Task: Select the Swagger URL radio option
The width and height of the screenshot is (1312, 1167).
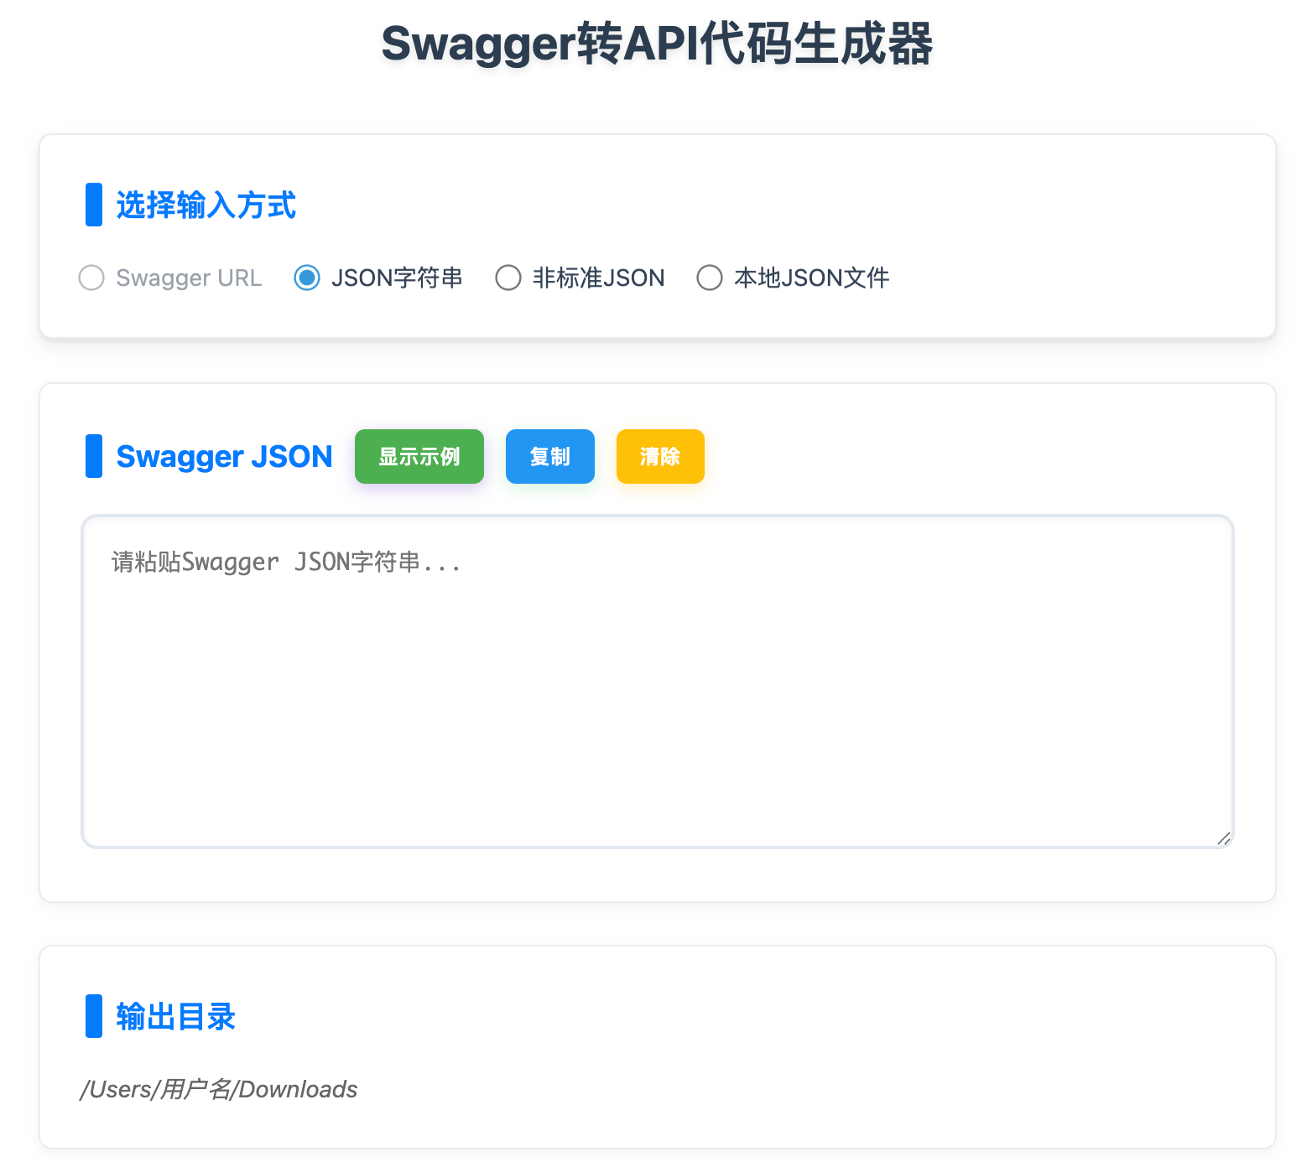Action: [91, 277]
